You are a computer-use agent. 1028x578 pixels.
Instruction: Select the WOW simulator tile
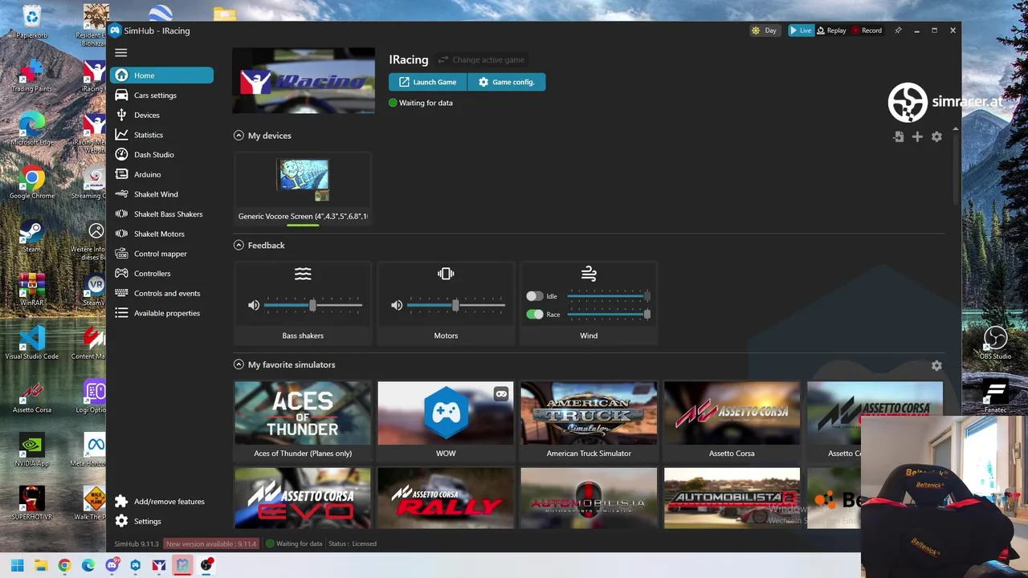(446, 421)
